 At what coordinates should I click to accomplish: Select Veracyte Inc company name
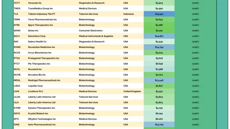pos(35,3)
